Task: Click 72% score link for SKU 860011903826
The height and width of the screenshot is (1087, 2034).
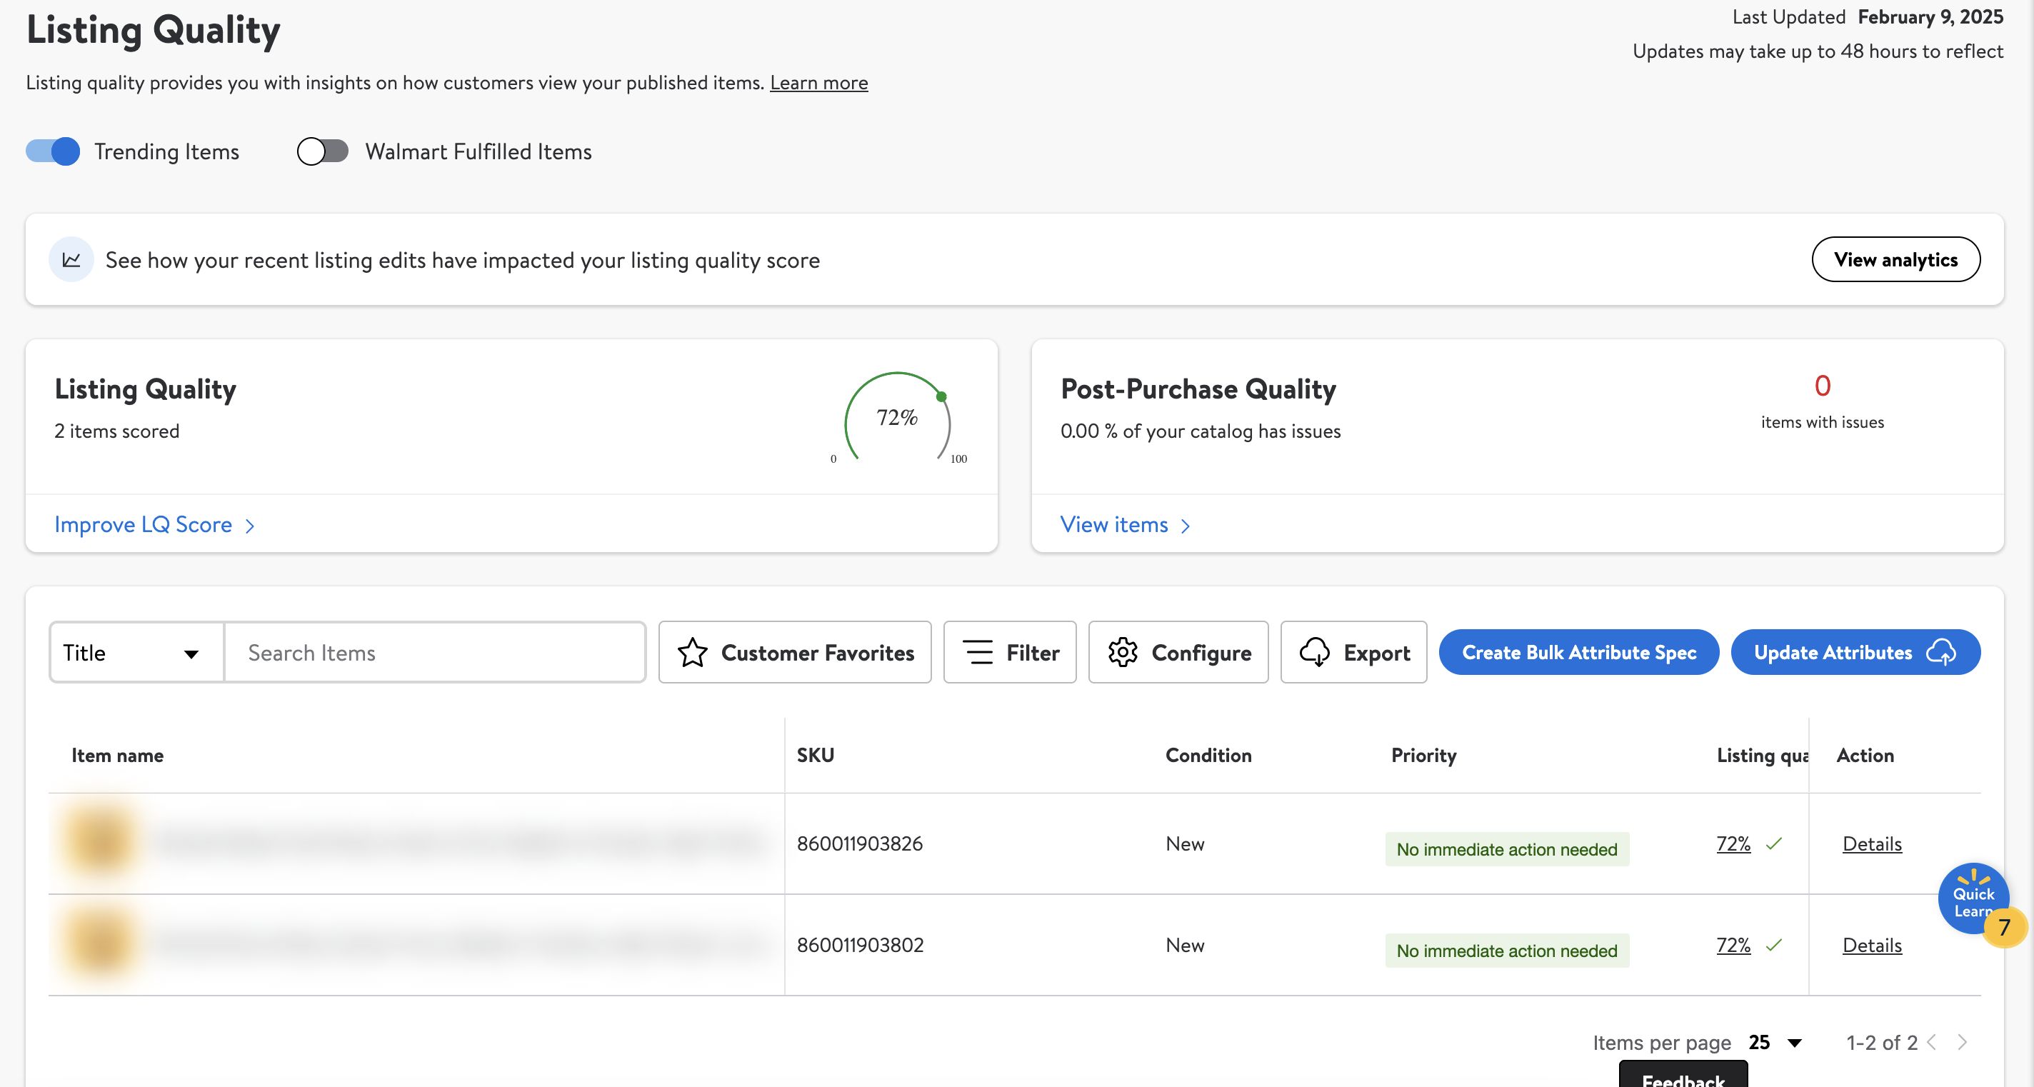Action: tap(1734, 844)
